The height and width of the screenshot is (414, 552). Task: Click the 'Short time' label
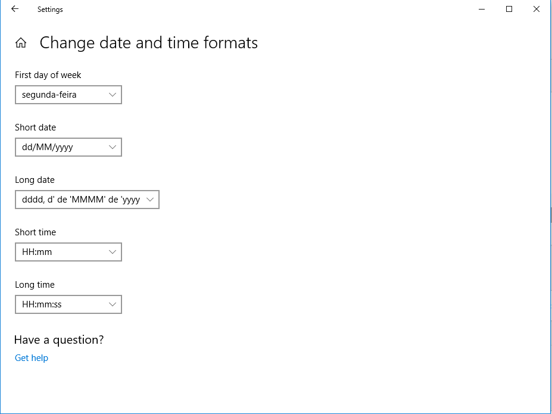35,232
